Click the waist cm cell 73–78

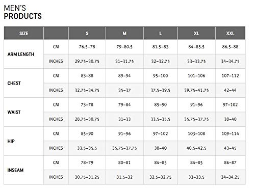click(x=87, y=105)
